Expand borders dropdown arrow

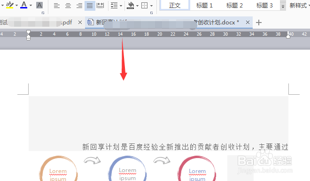tap(151, 6)
